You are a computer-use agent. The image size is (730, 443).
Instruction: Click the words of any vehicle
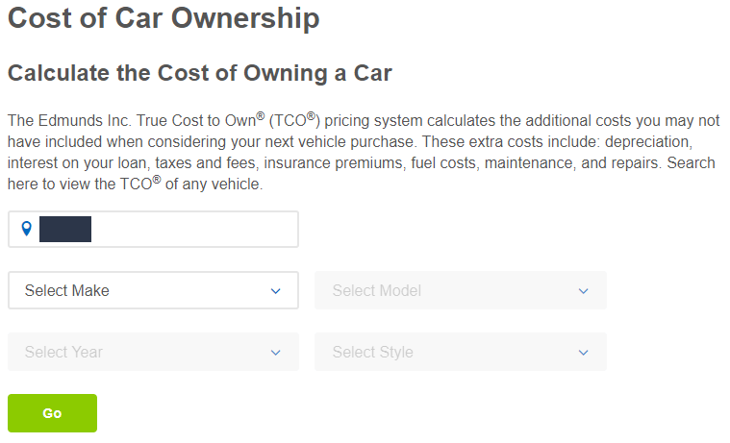coord(214,185)
